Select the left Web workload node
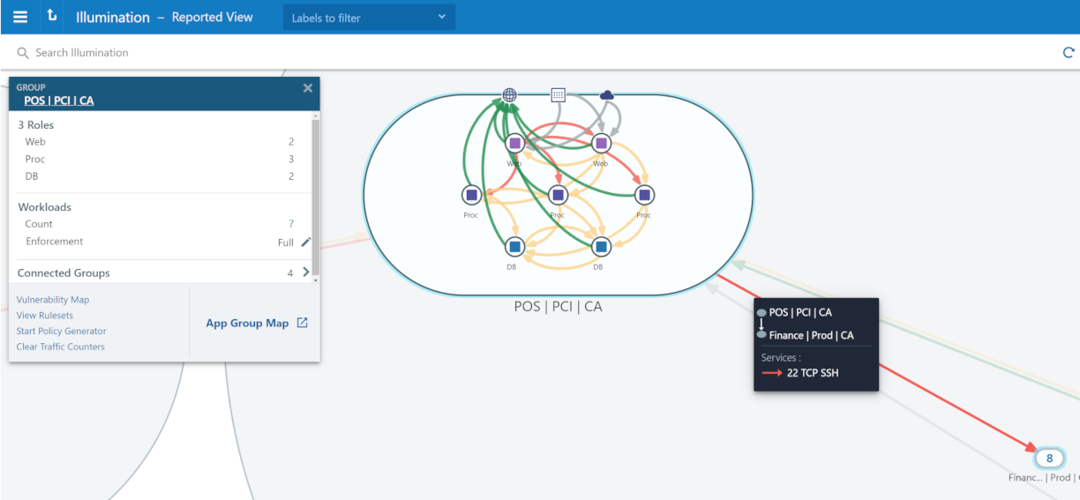The height and width of the screenshot is (500, 1080). coord(514,143)
